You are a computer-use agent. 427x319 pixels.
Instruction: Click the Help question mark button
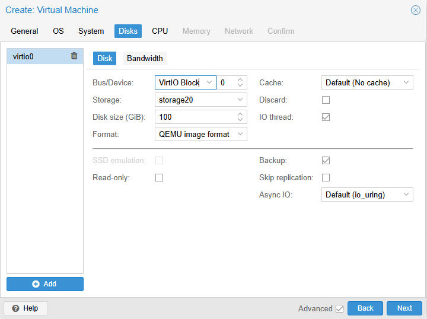coord(26,308)
